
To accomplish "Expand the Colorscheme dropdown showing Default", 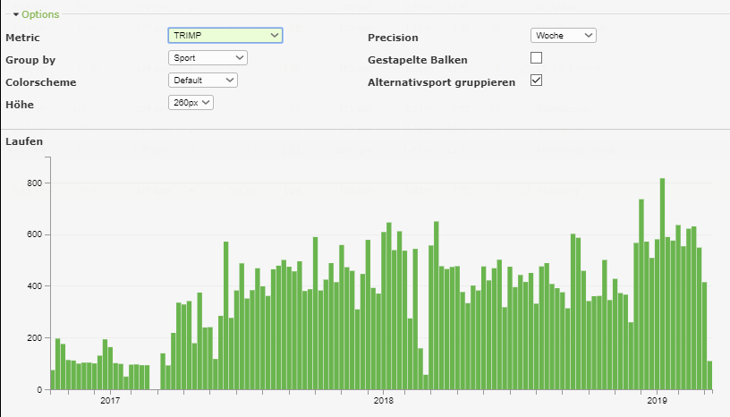I will [x=203, y=81].
